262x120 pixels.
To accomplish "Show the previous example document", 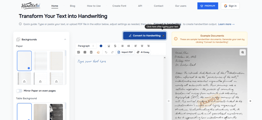I will (169, 101).
